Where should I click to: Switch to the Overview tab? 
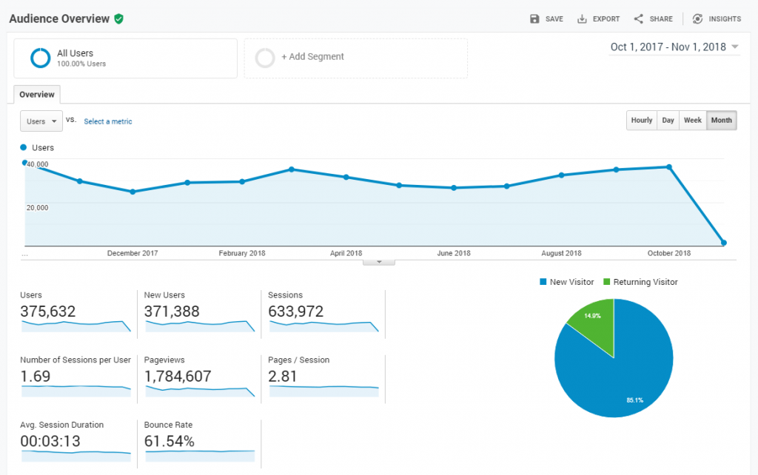[36, 94]
